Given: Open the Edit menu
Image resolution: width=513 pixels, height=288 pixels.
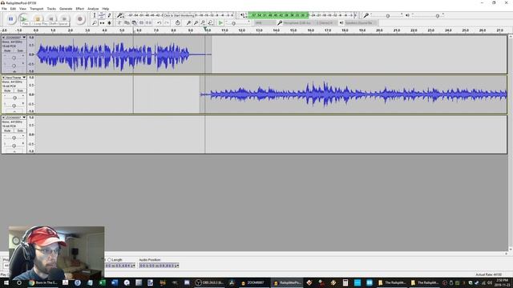Looking at the screenshot, I should 13,9.
